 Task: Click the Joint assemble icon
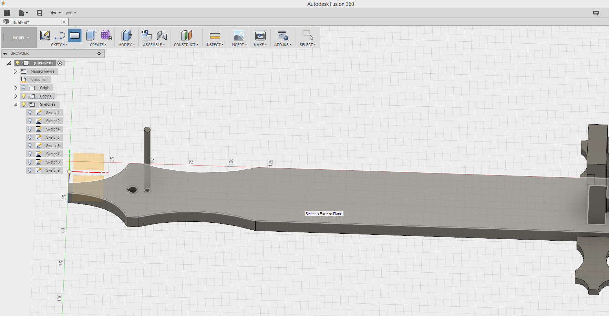(x=162, y=35)
